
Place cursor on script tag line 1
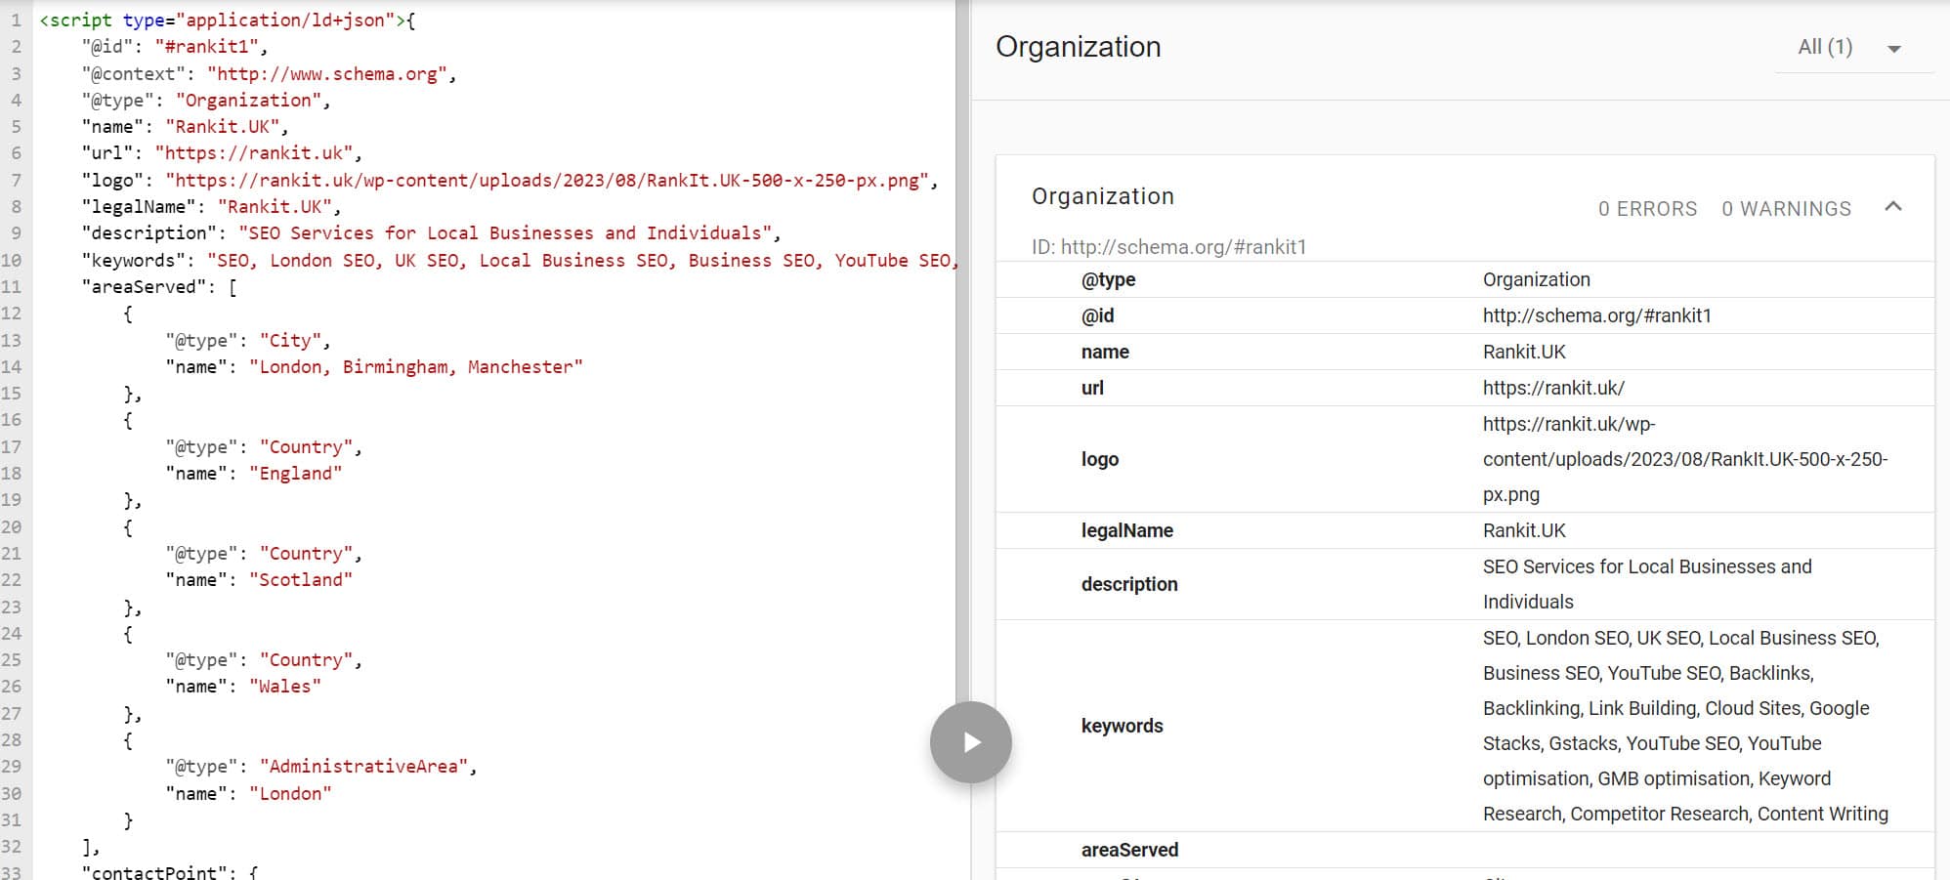pos(228,21)
